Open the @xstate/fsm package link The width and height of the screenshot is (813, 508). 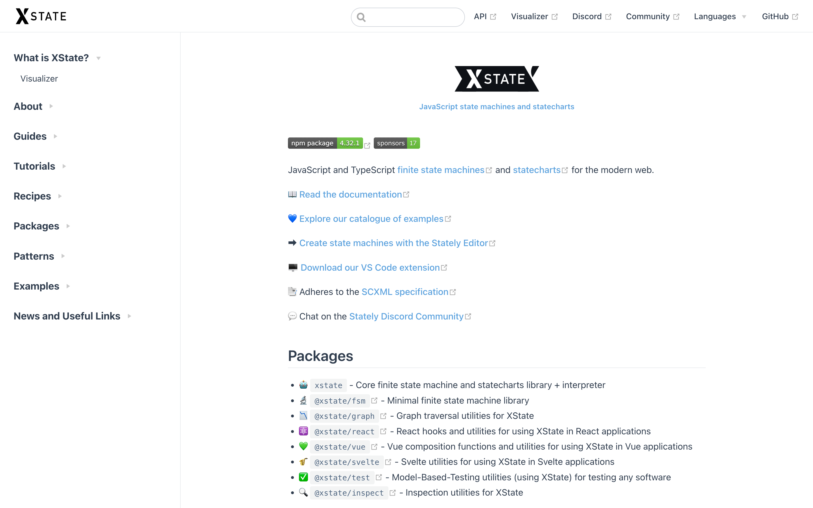tap(340, 400)
